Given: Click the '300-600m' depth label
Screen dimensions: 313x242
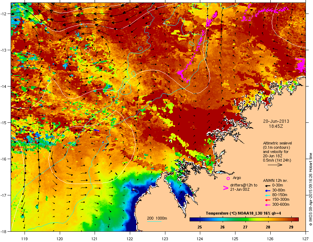Looking at the screenshot, I should (x=281, y=205).
